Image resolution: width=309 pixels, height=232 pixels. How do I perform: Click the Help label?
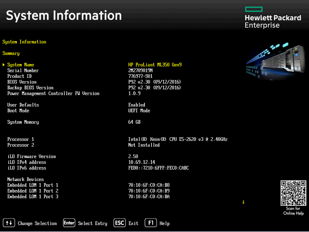click(164, 223)
